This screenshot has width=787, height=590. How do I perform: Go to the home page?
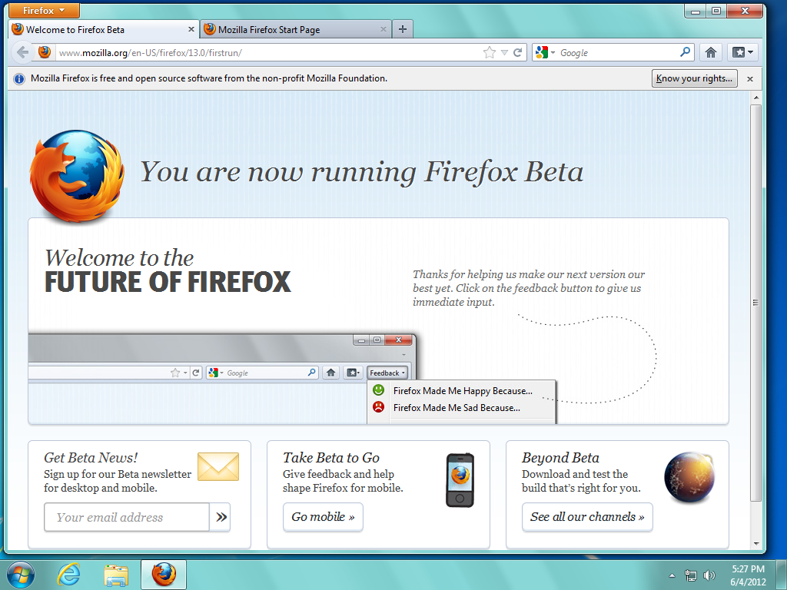click(x=710, y=52)
